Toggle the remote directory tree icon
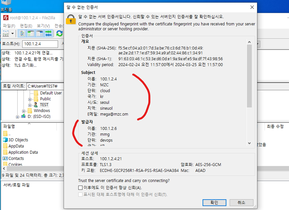Viewport: 289px width, 210px height. pyautogui.click(x=39, y=33)
